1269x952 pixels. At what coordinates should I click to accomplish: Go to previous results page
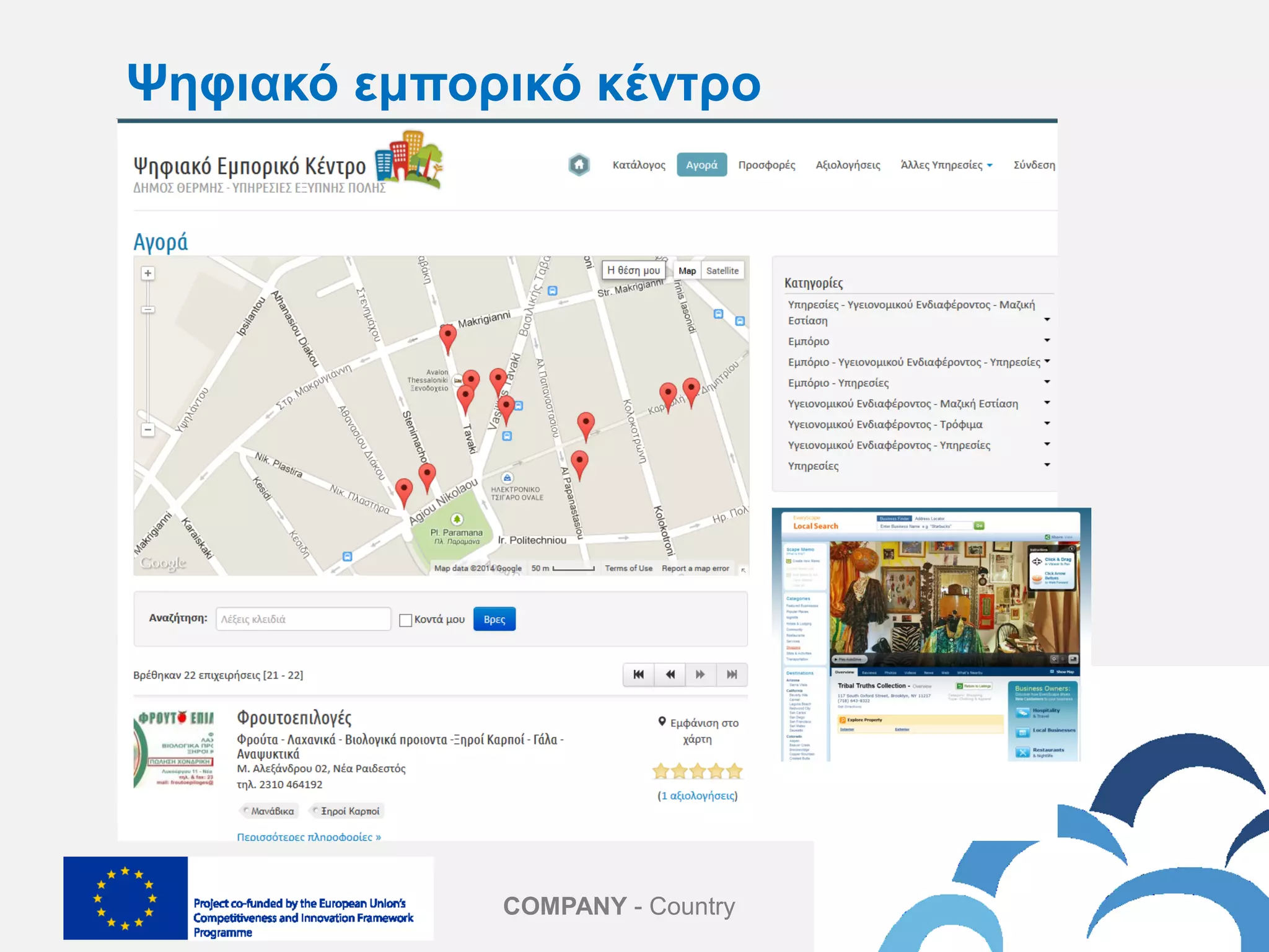(x=670, y=674)
